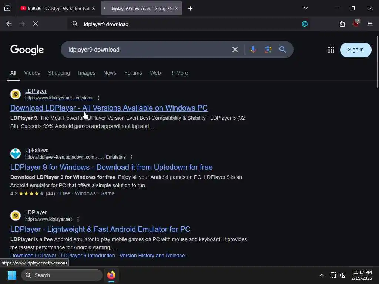Switch to the Videos tab
The width and height of the screenshot is (379, 284).
point(32,73)
